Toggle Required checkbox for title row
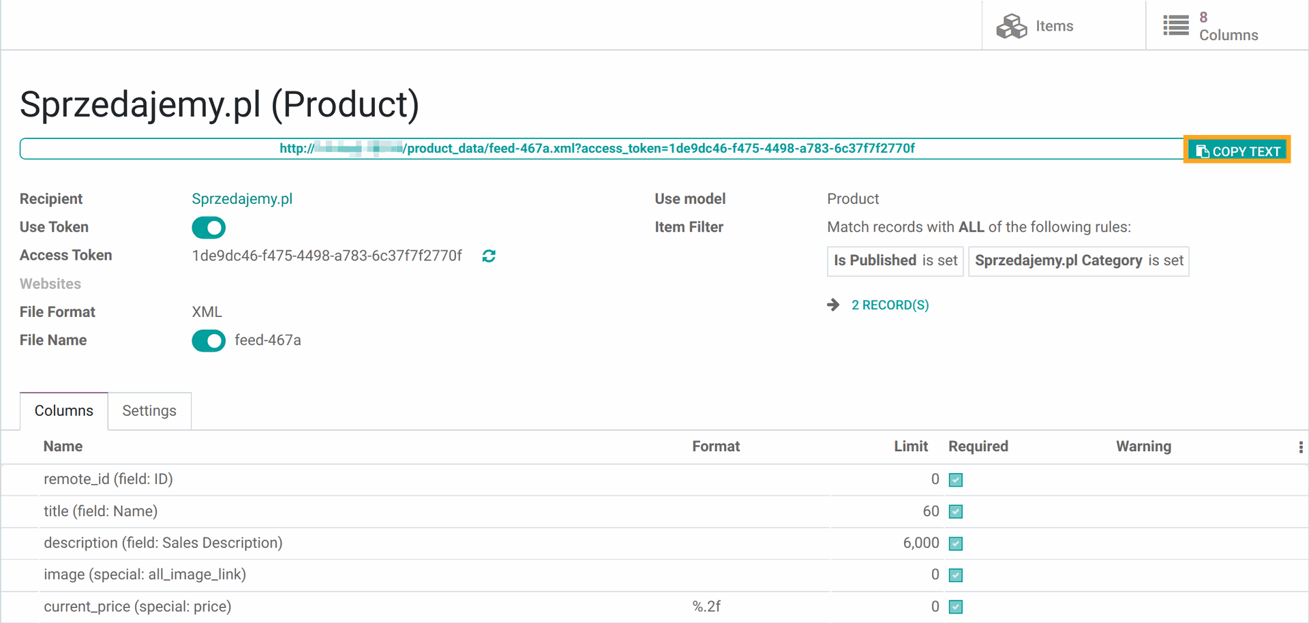Screen dimensions: 1309x623 (x=956, y=512)
